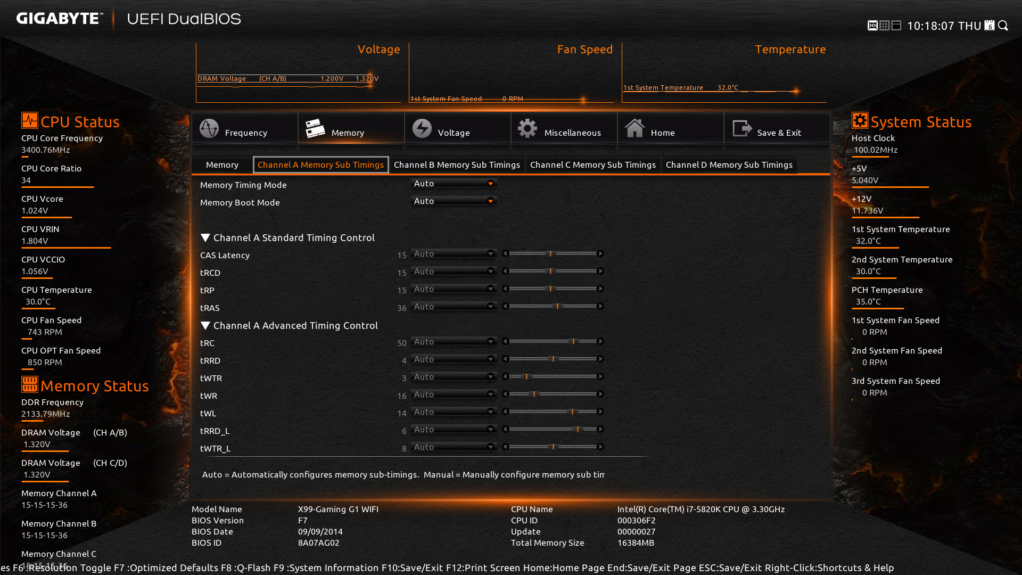Open the Memory Timing Mode dropdown
Image resolution: width=1022 pixels, height=575 pixels.
pyautogui.click(x=454, y=184)
